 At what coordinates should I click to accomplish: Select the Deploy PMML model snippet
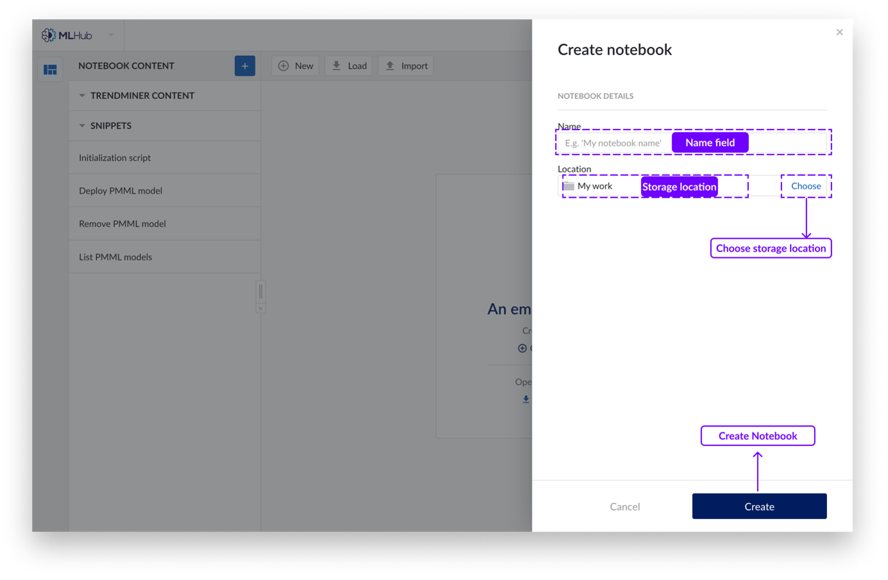(x=121, y=191)
